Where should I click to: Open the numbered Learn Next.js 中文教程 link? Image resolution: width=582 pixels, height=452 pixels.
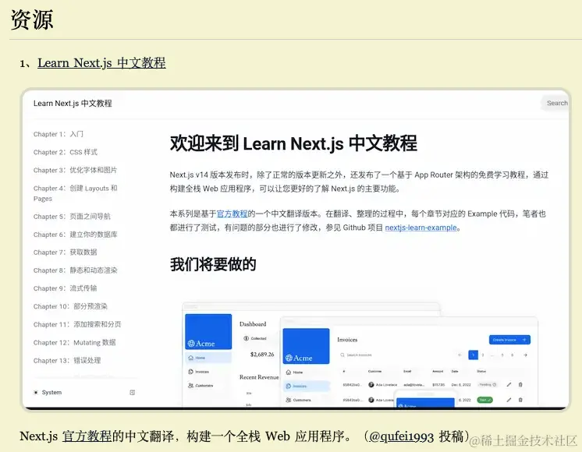tap(101, 62)
